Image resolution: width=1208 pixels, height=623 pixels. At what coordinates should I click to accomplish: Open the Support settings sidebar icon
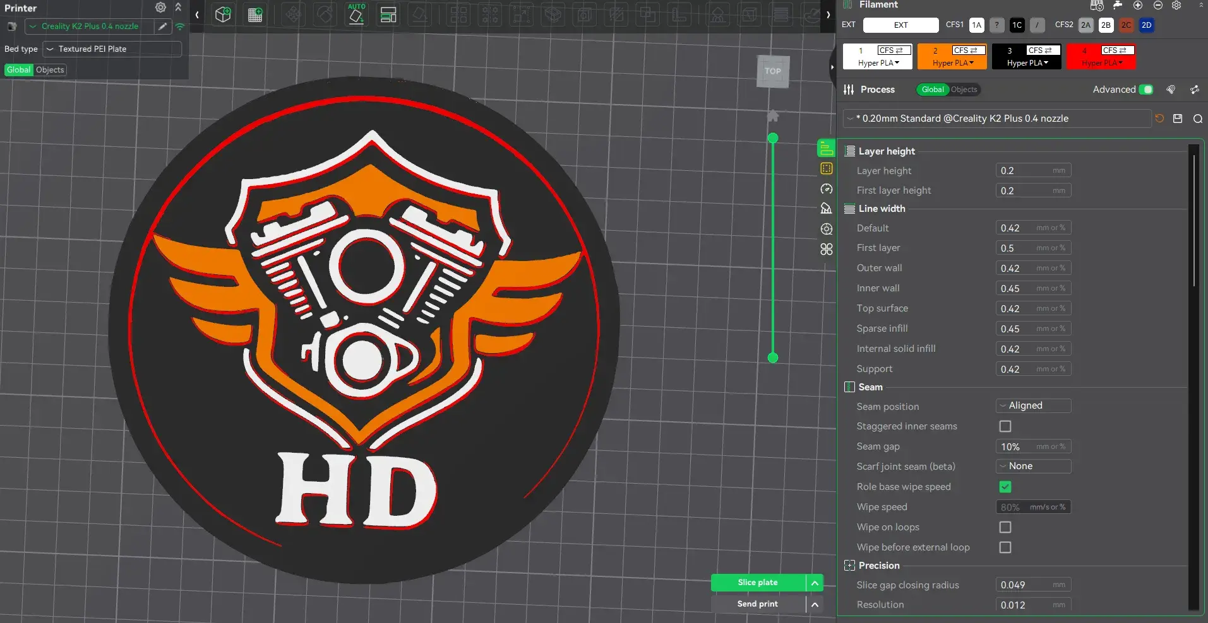tap(826, 209)
